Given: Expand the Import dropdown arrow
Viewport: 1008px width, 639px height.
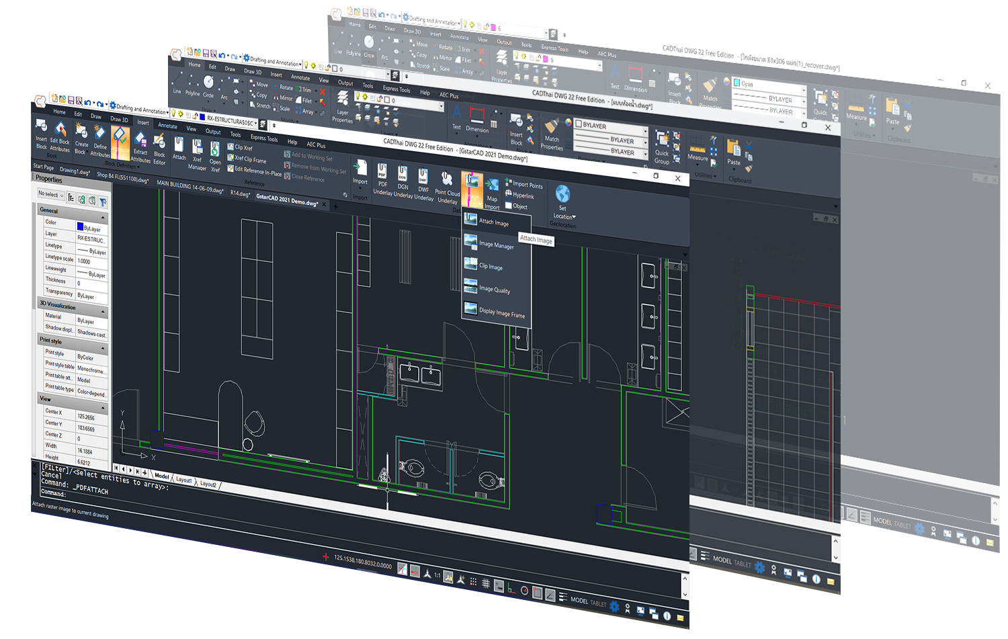Looking at the screenshot, I should 360,188.
